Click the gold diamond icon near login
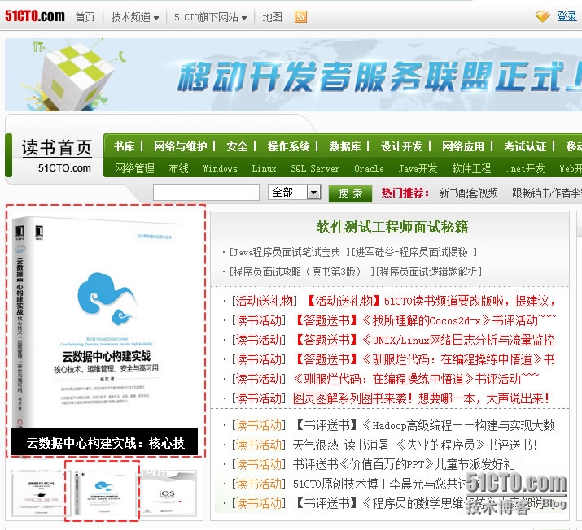The image size is (582, 530). [542, 16]
